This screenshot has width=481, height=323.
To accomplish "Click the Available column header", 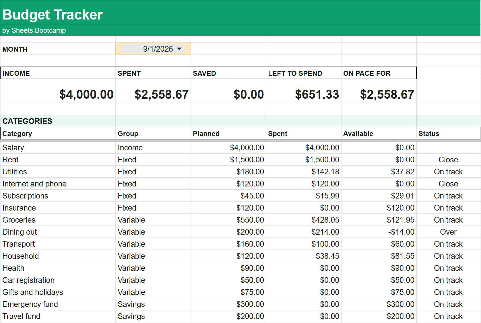I will pyautogui.click(x=379, y=133).
